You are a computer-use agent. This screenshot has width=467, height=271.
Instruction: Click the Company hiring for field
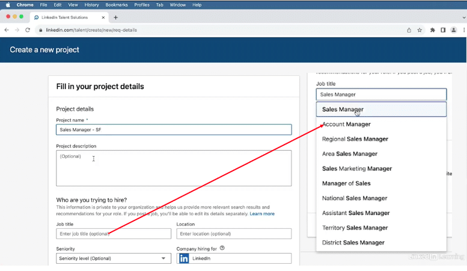[x=234, y=258]
